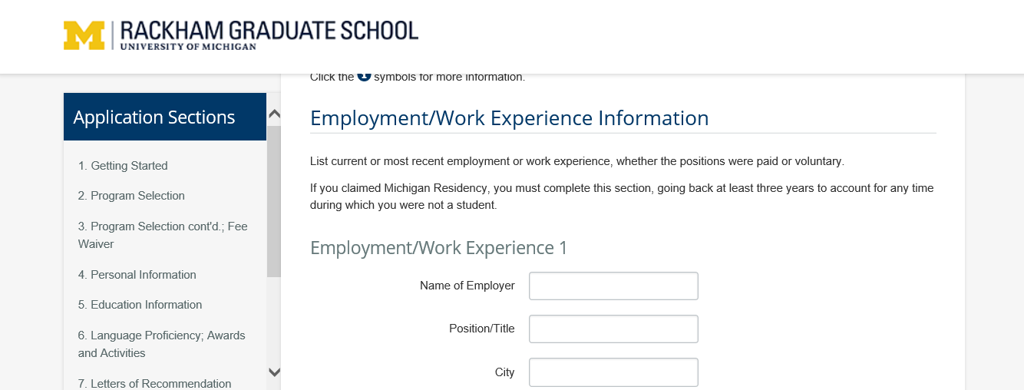Click the sidebar scroll up arrow
Screen dimensions: 1024x390
(274, 114)
